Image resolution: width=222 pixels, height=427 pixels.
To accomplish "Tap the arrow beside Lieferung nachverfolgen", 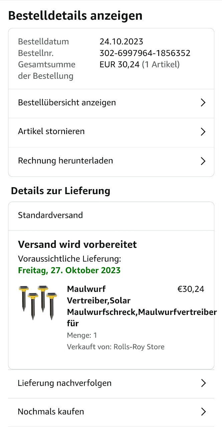I will pyautogui.click(x=203, y=383).
